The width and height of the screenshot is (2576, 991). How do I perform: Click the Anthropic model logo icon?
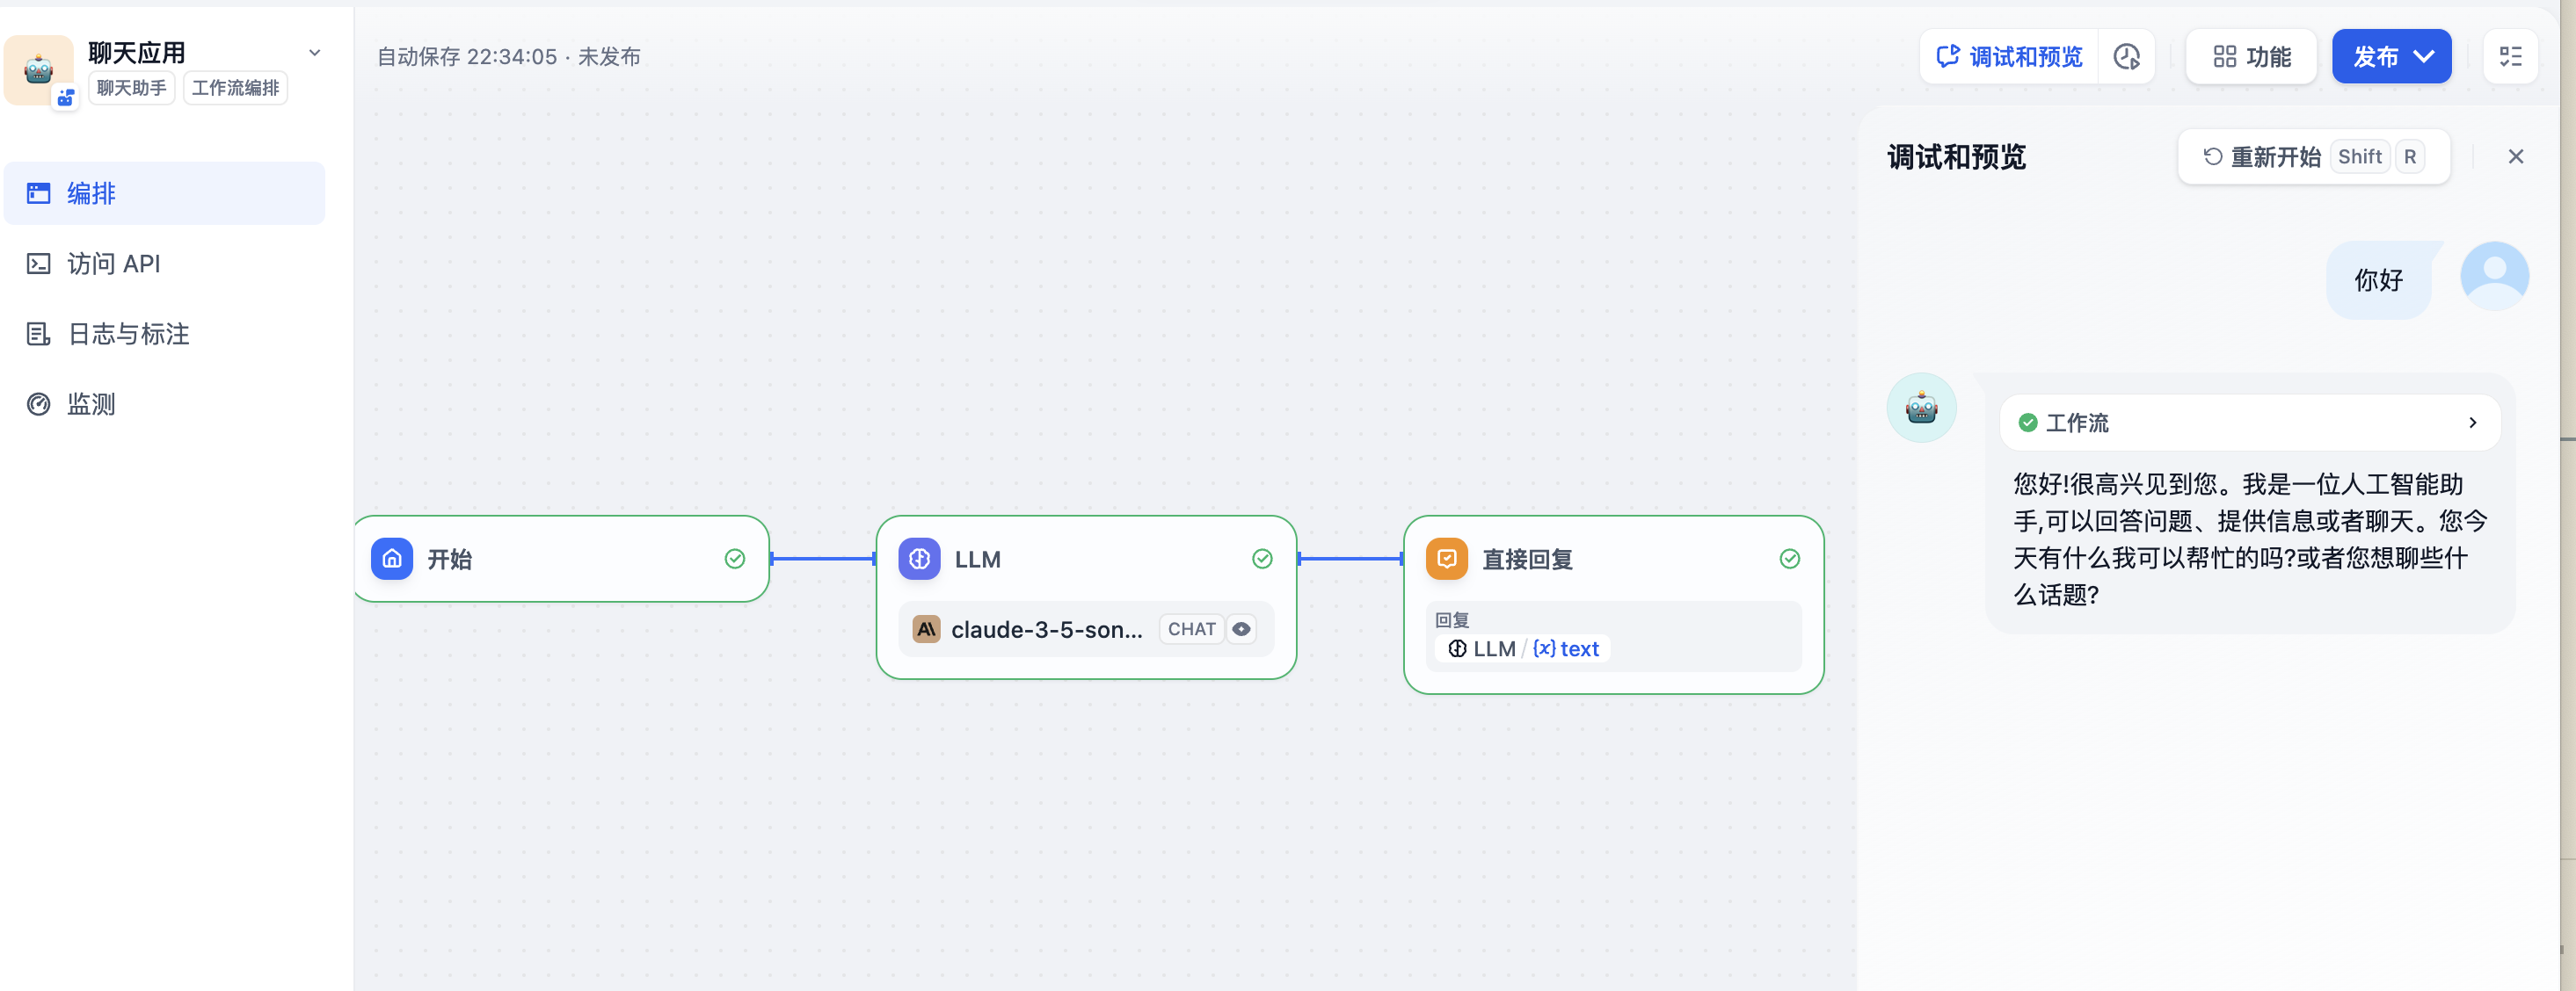[926, 629]
